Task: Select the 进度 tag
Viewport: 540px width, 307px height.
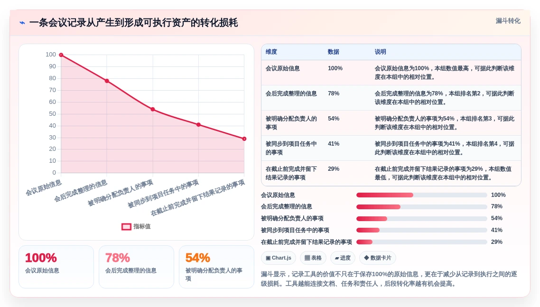Action: tap(343, 258)
